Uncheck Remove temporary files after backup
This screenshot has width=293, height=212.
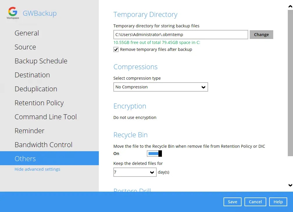pyautogui.click(x=116, y=49)
